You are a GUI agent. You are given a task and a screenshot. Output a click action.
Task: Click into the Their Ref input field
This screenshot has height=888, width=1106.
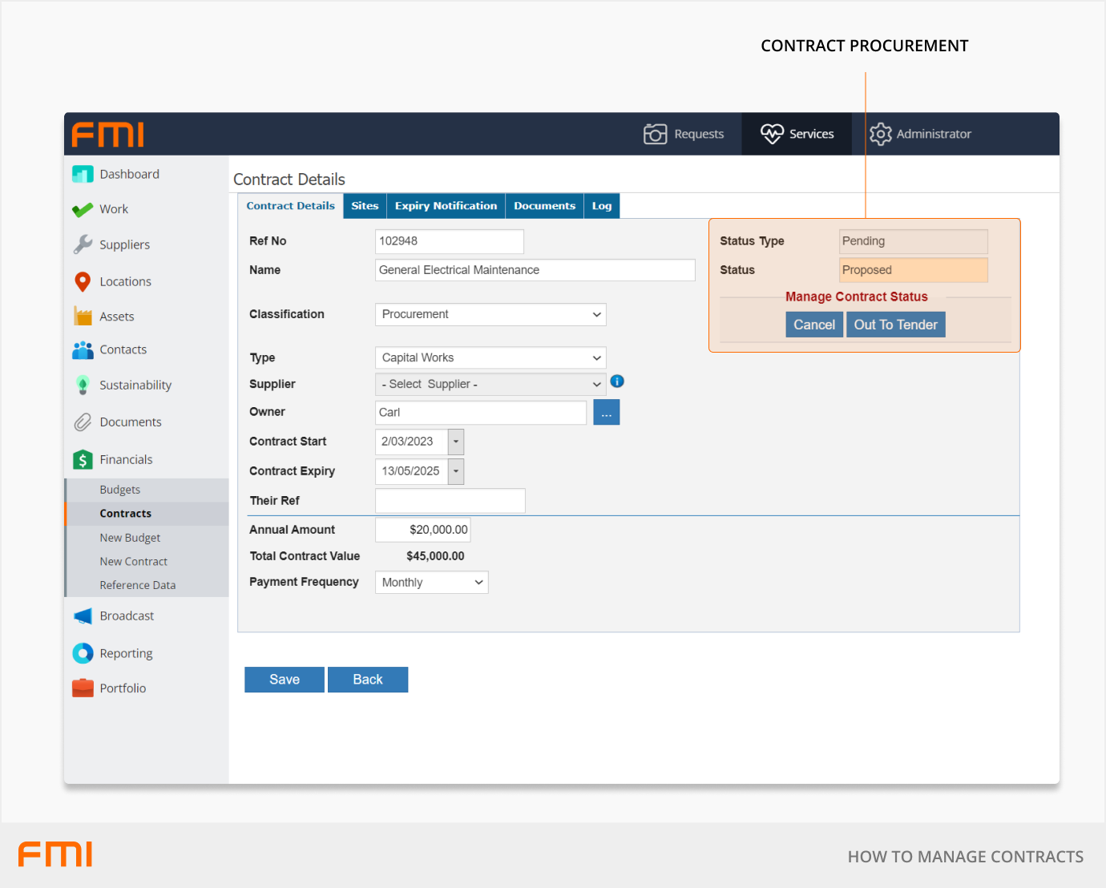click(x=450, y=501)
